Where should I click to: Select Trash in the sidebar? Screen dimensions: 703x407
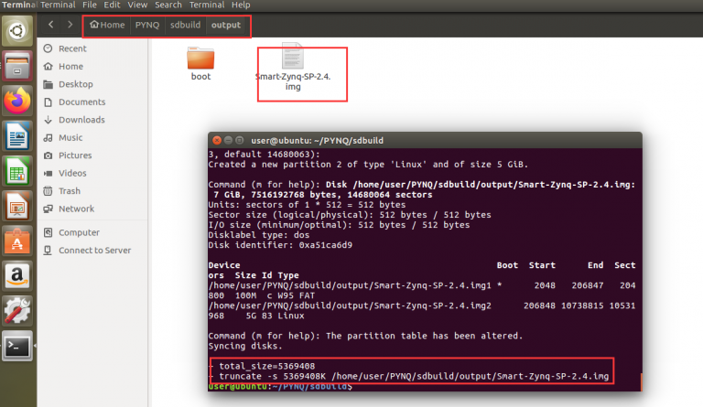coord(69,191)
